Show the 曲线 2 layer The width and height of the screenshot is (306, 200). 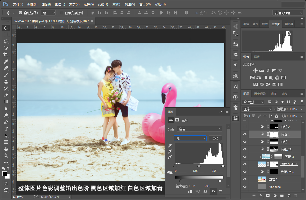245,127
